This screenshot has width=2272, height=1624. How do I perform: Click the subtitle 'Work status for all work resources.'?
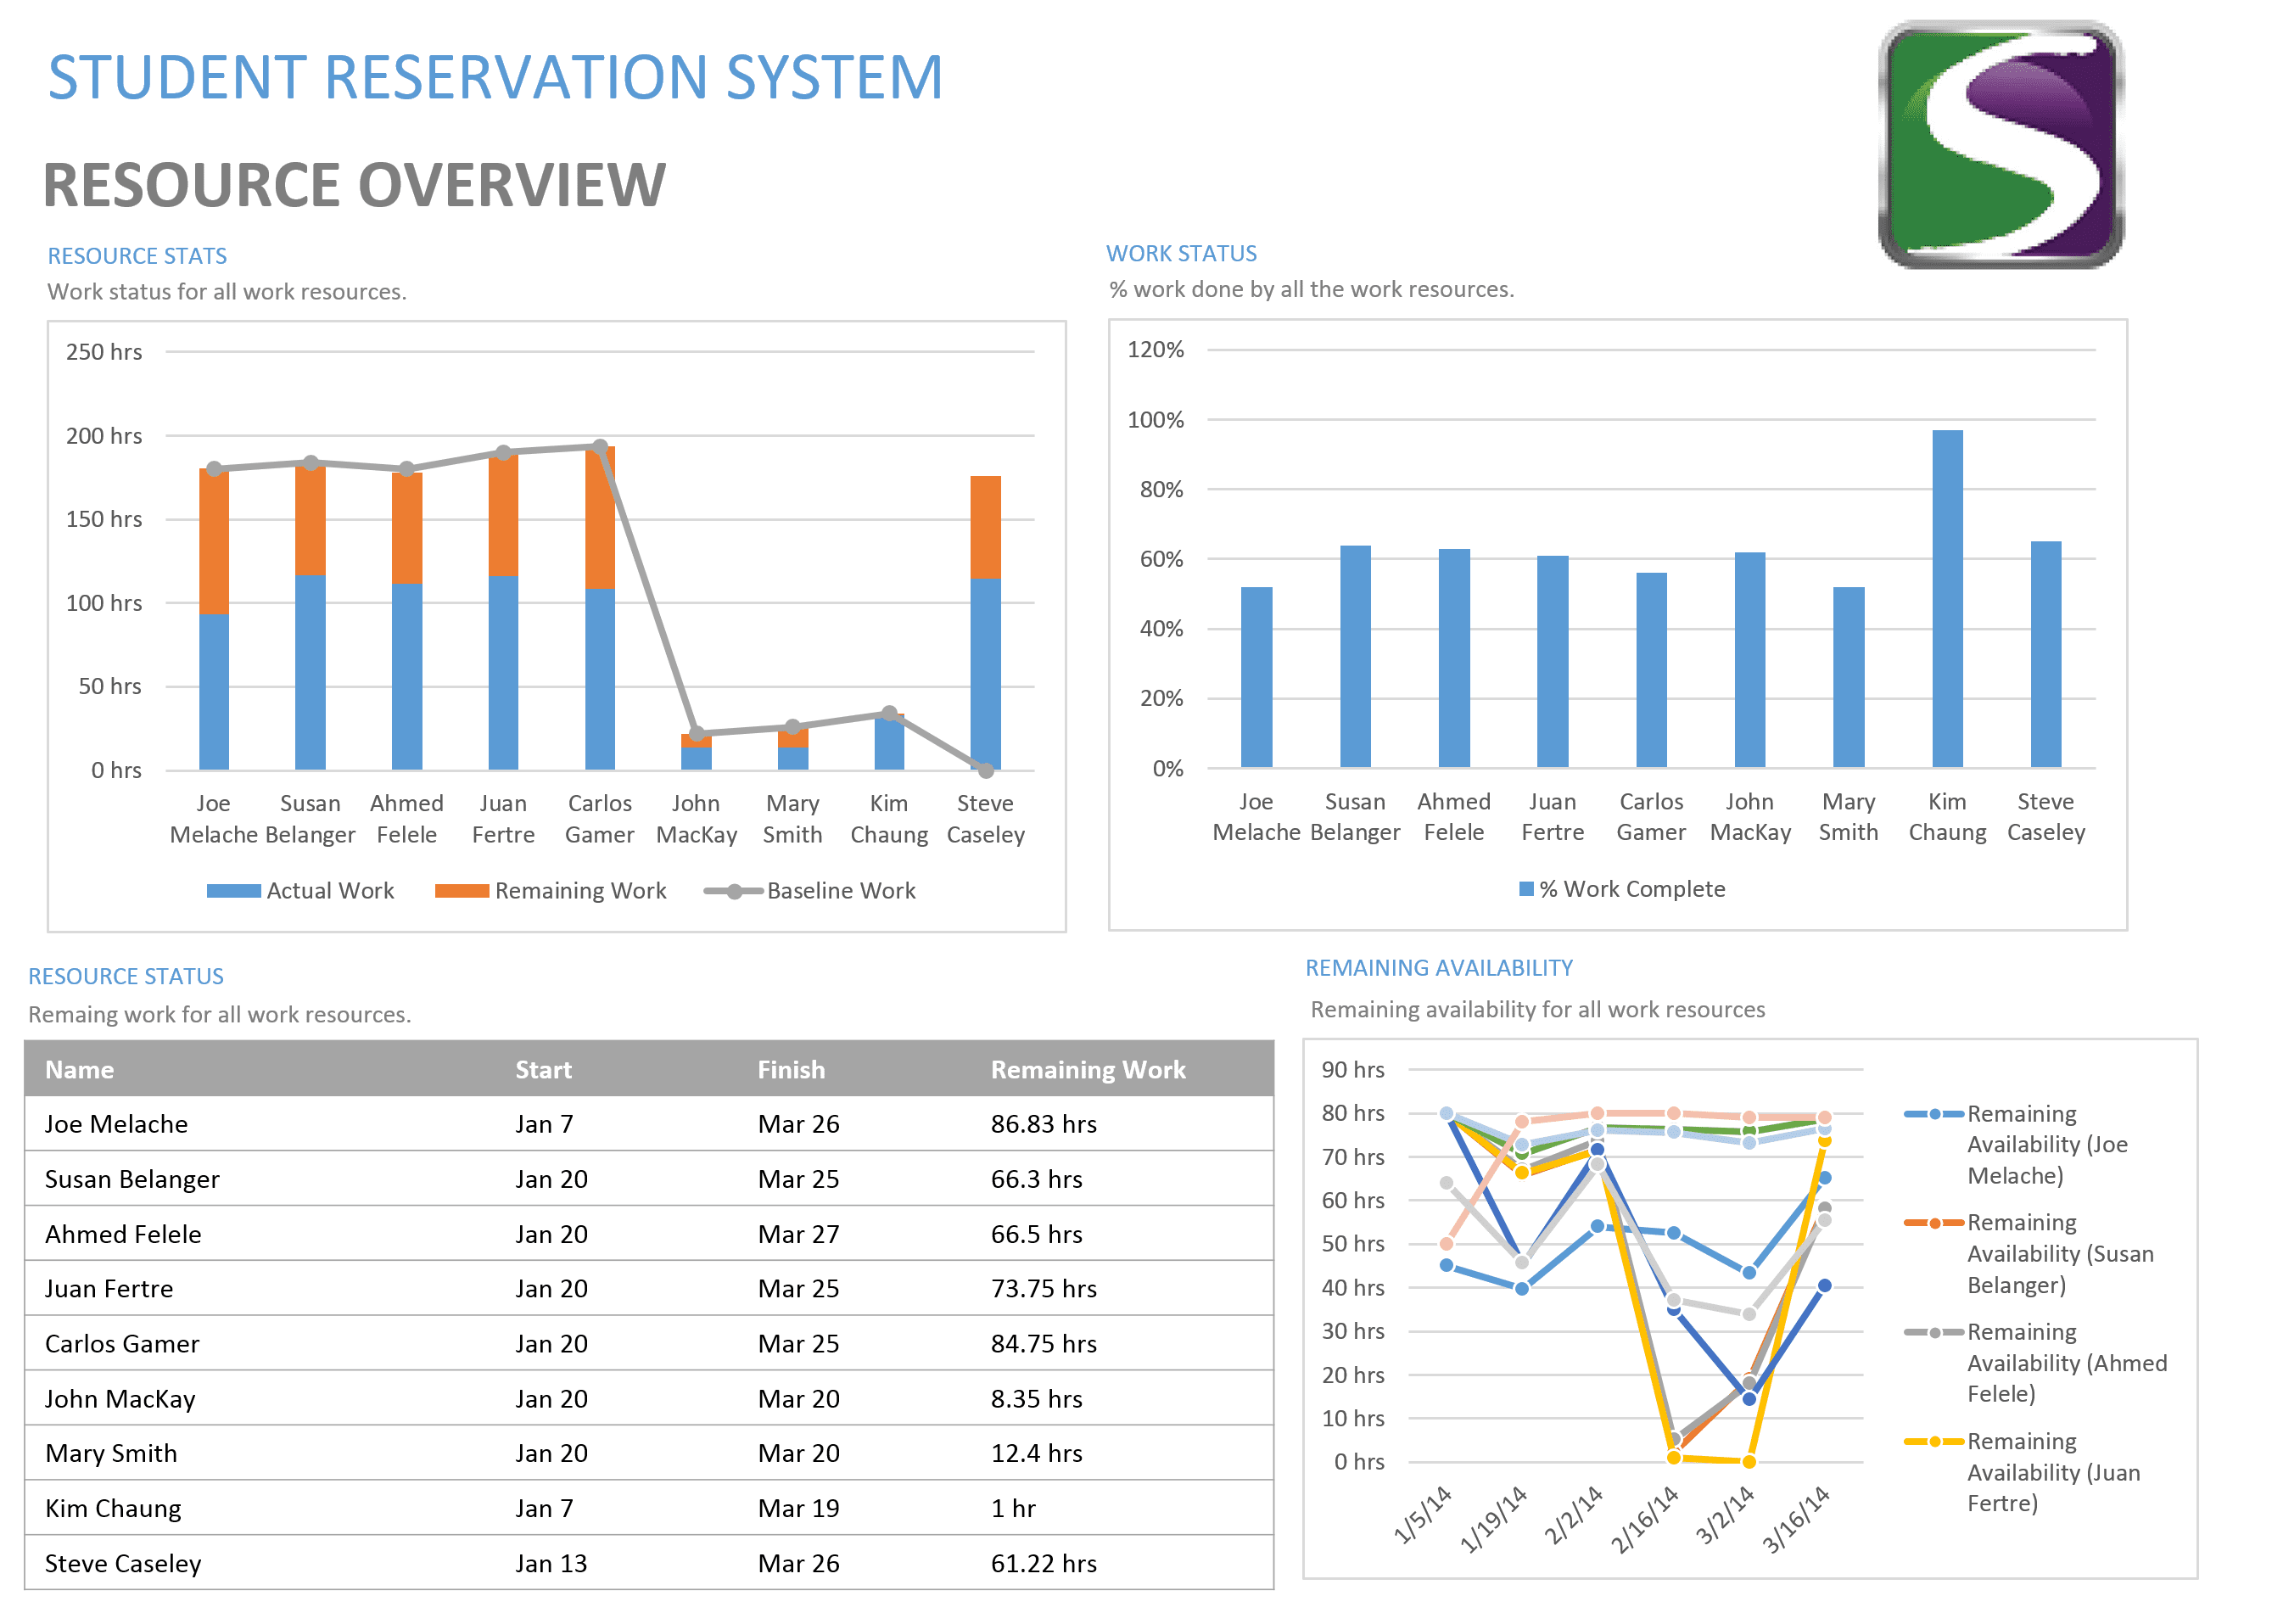(227, 292)
